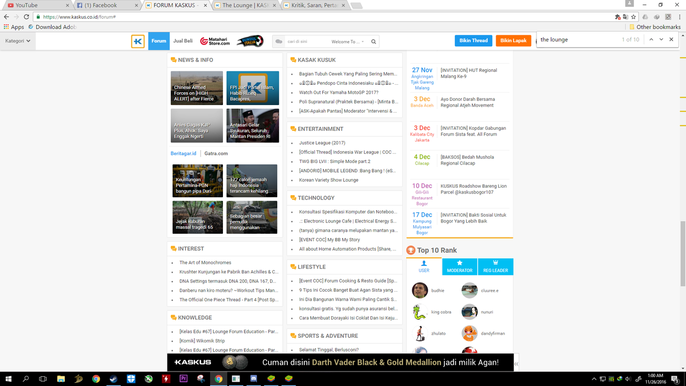Go to next find-in-page match arrow

click(661, 39)
